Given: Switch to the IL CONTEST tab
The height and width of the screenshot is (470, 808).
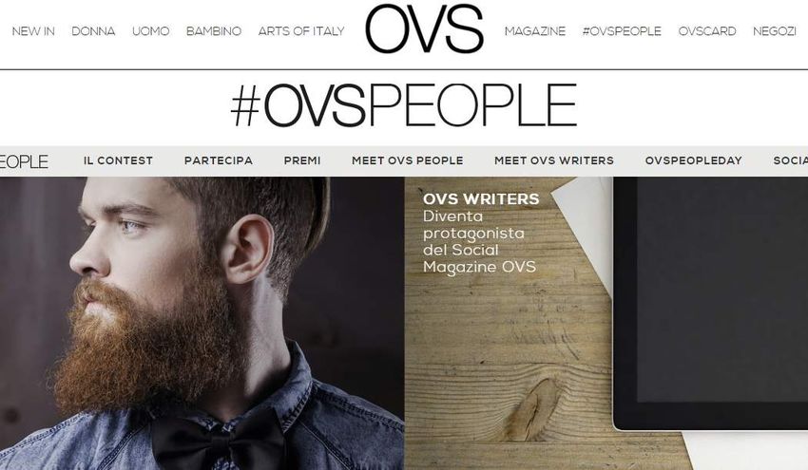Looking at the screenshot, I should point(118,160).
